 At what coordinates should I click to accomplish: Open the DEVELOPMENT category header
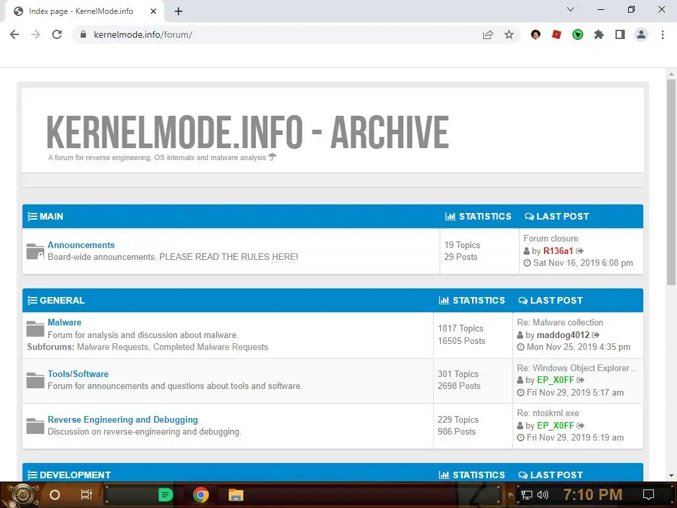(75, 475)
